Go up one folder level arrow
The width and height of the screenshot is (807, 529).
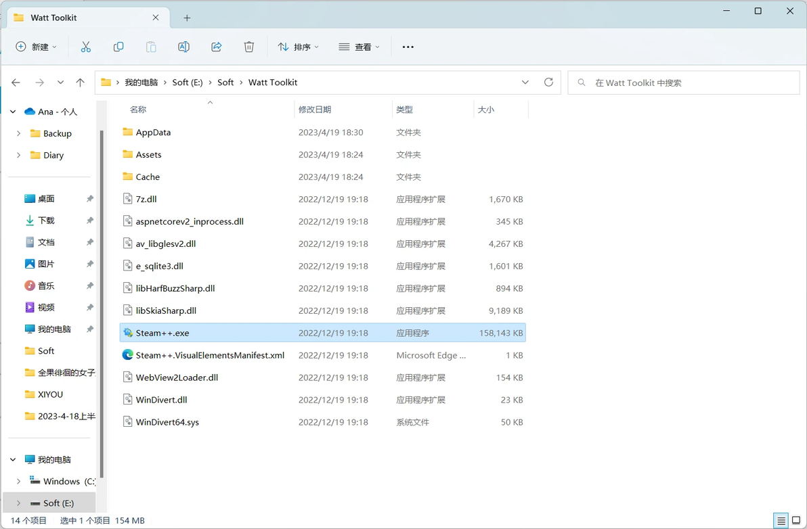[x=81, y=83]
